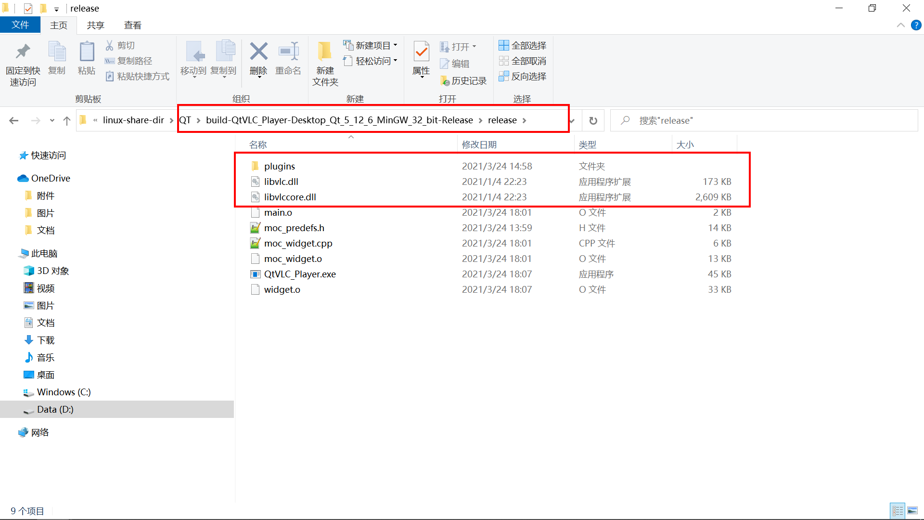The height and width of the screenshot is (520, 924).
Task: Click the Delete (删除) red X icon
Action: 258,52
